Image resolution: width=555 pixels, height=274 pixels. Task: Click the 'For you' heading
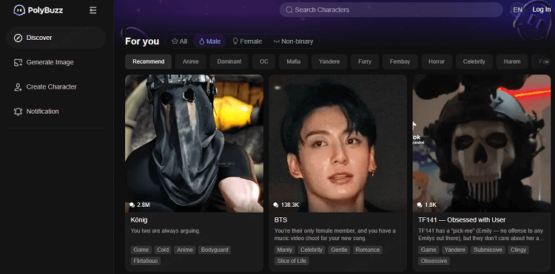click(142, 41)
